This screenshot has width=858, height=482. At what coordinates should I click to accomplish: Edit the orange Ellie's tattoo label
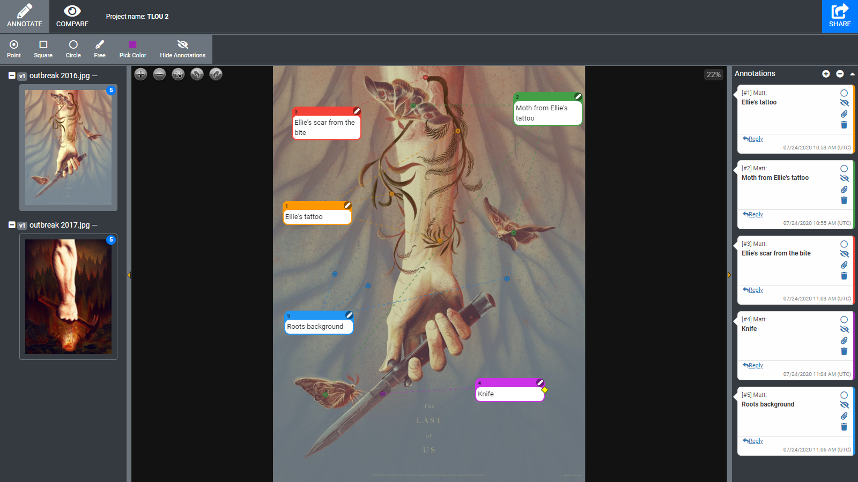click(347, 205)
